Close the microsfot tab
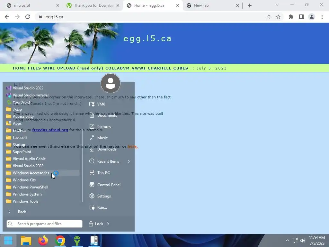The width and height of the screenshot is (329, 247). pyautogui.click(x=58, y=5)
